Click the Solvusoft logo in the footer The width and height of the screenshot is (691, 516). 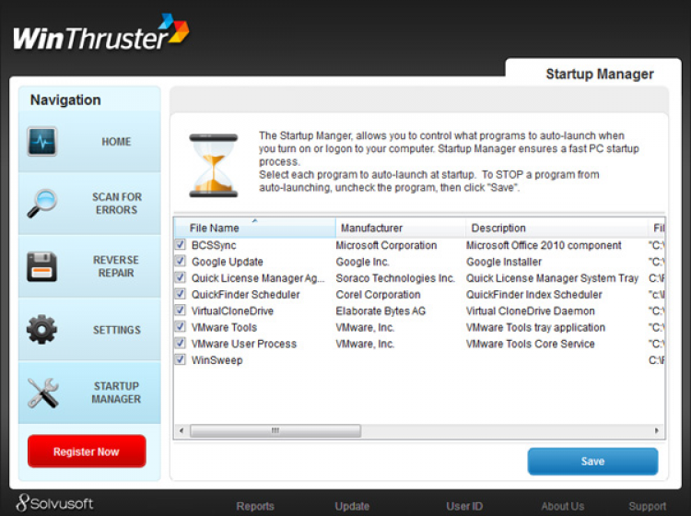pyautogui.click(x=54, y=503)
